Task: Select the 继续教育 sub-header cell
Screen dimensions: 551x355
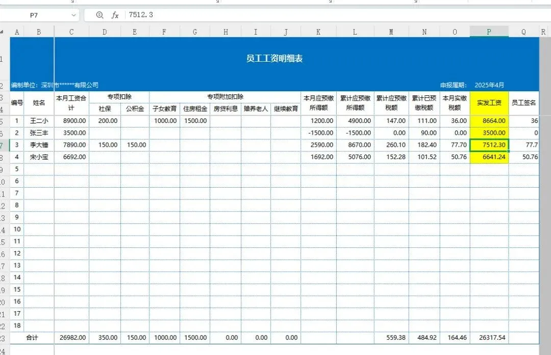Action: (286, 109)
